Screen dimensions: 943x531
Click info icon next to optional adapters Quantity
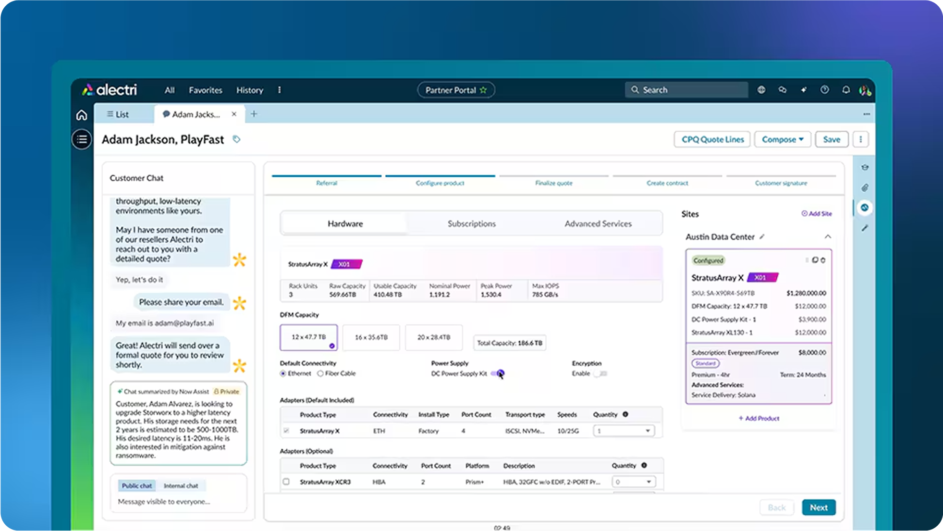(x=644, y=465)
